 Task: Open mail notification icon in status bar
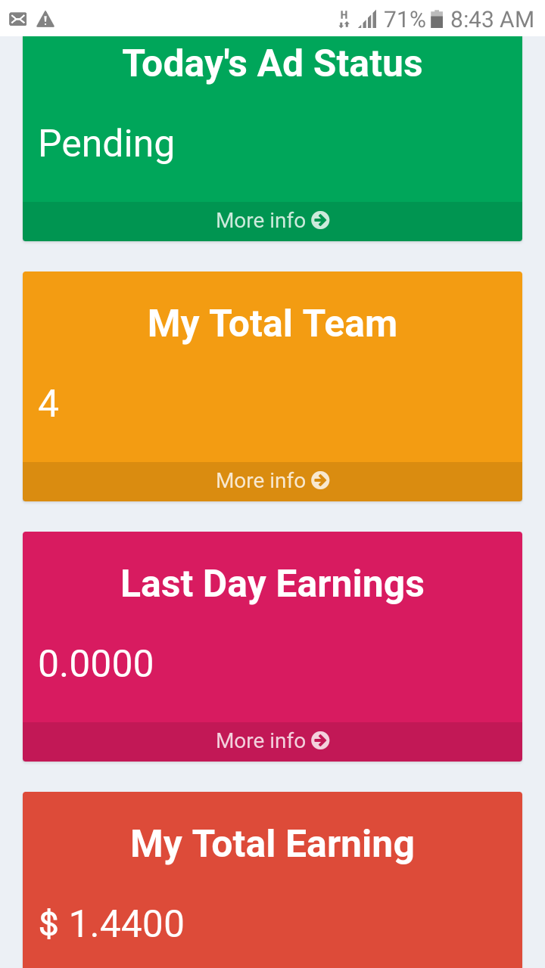pyautogui.click(x=18, y=19)
